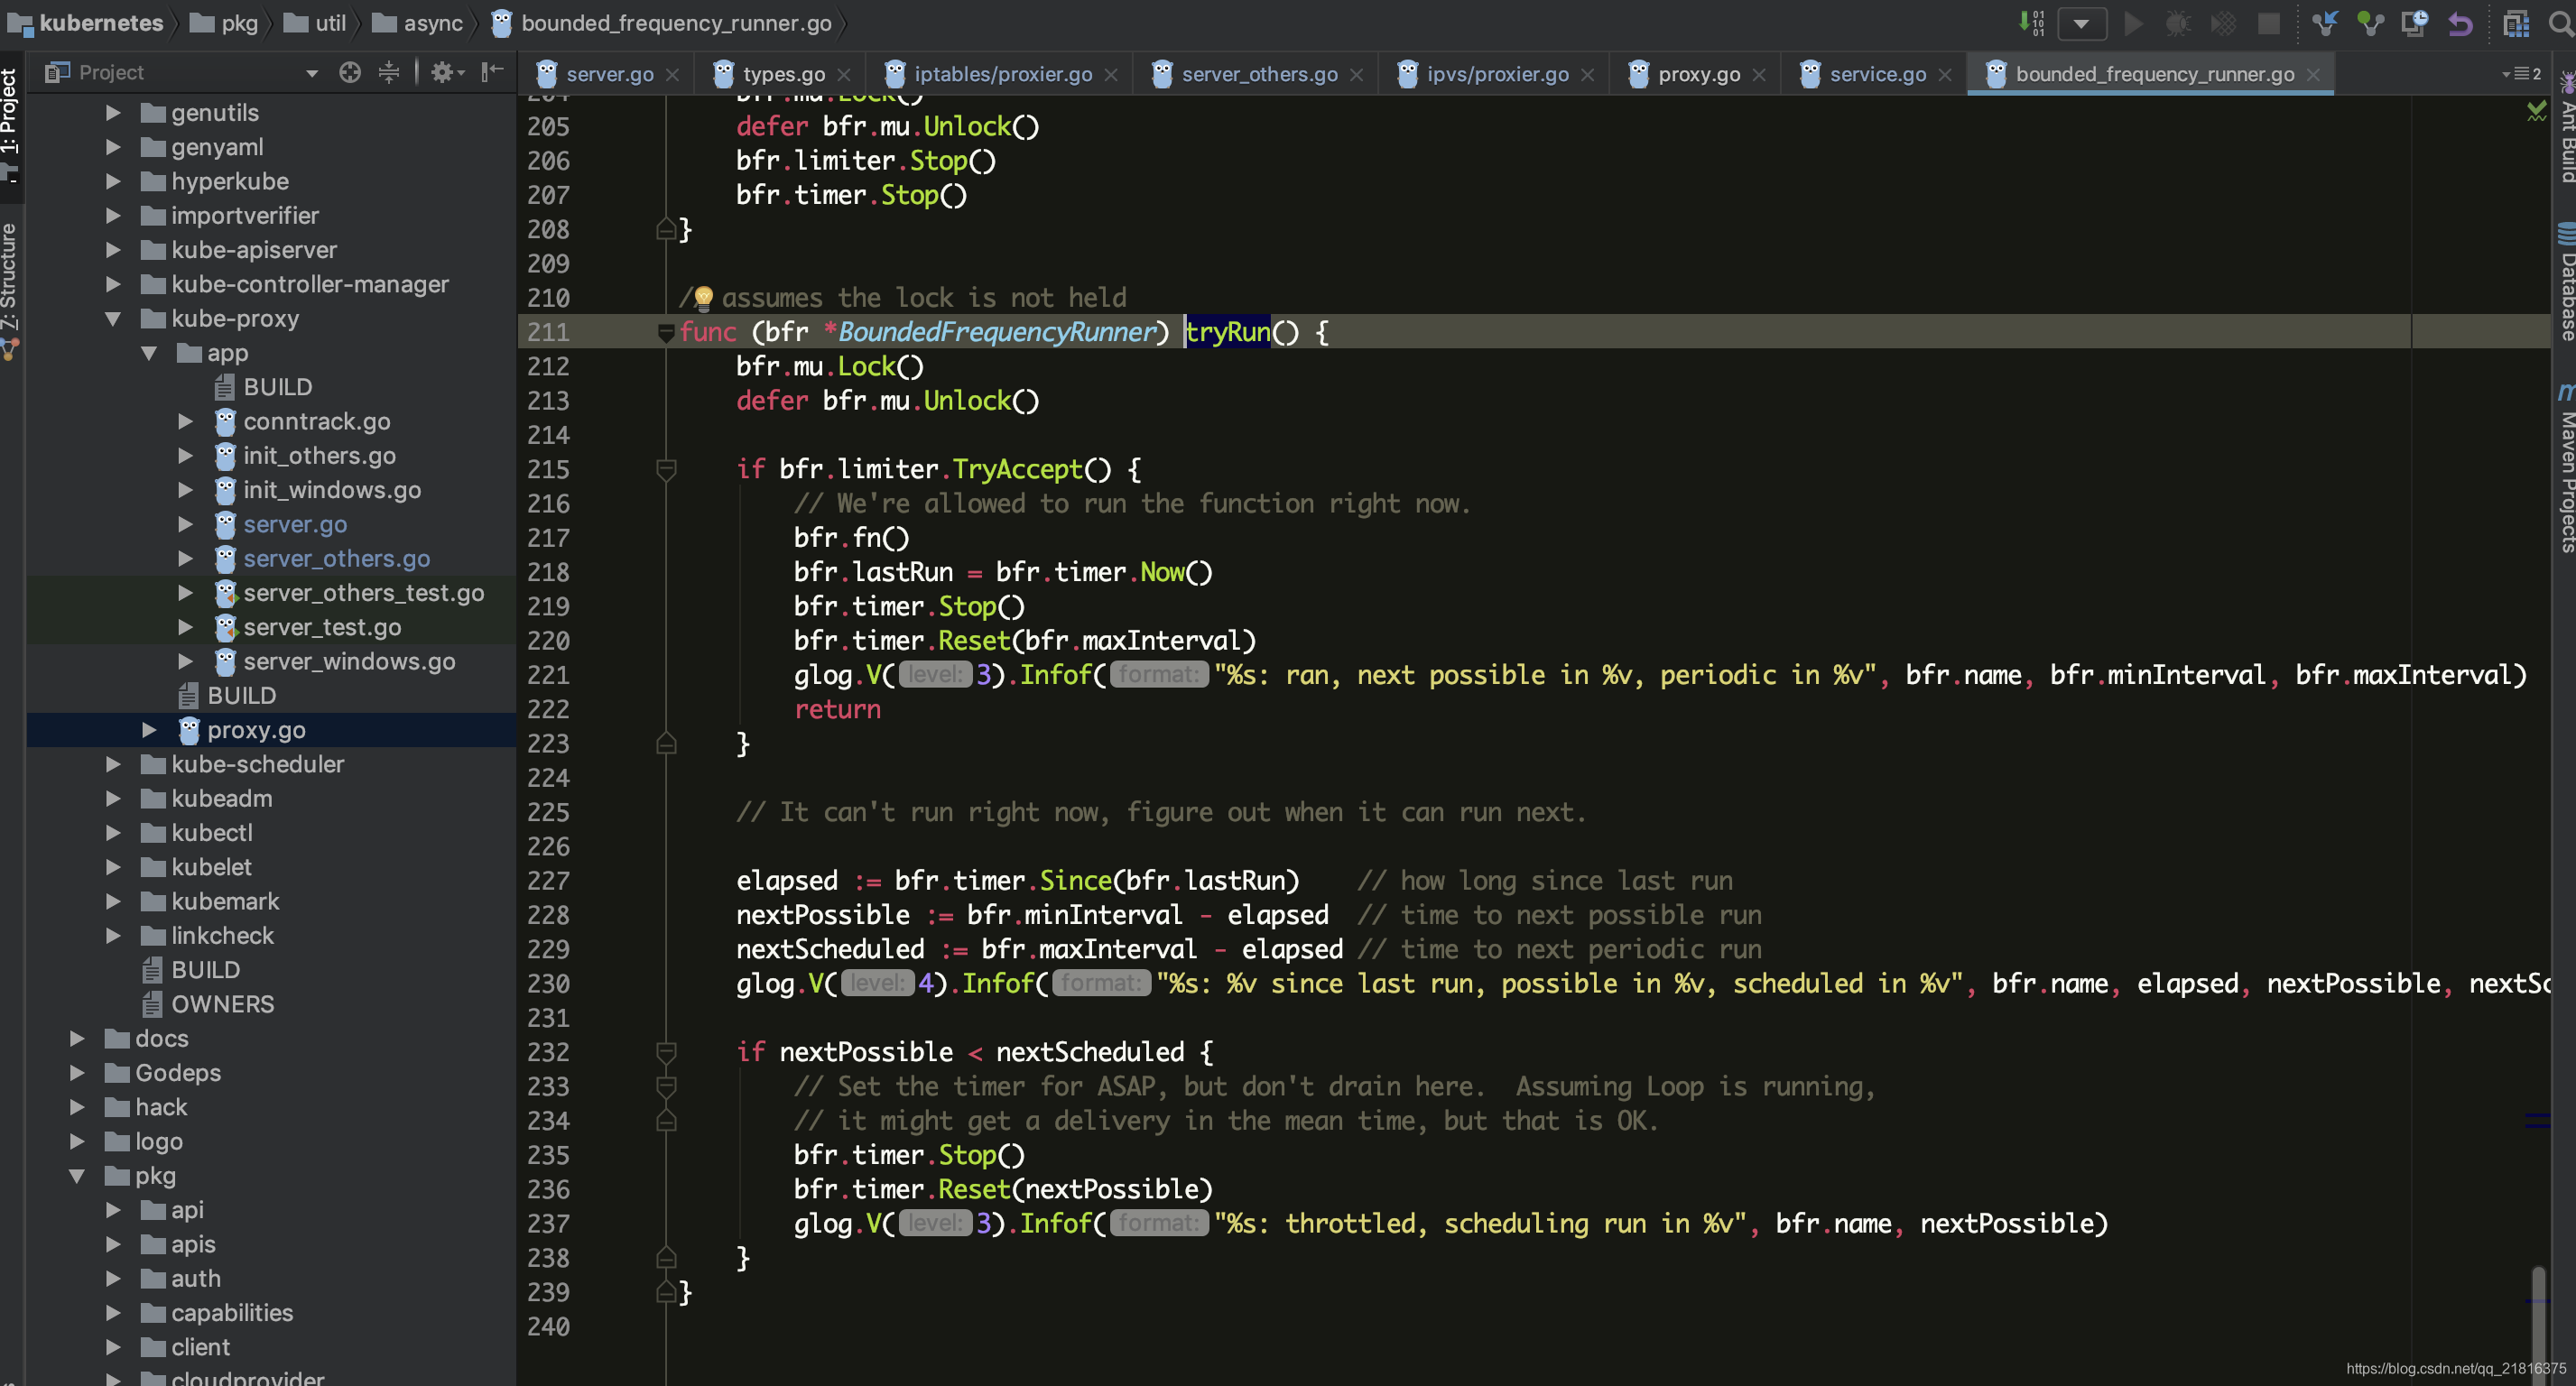
Task: Click the Revert purple arrow icon
Action: coord(2461,23)
